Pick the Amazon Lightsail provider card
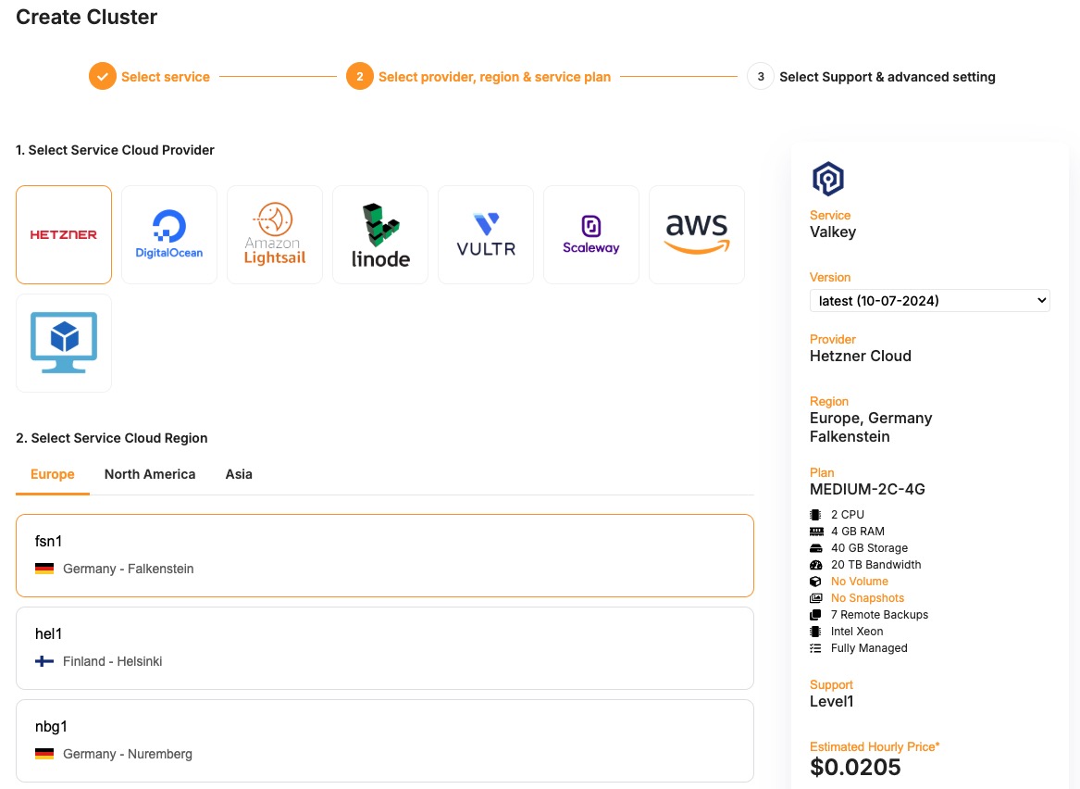1080x789 pixels. tap(275, 234)
